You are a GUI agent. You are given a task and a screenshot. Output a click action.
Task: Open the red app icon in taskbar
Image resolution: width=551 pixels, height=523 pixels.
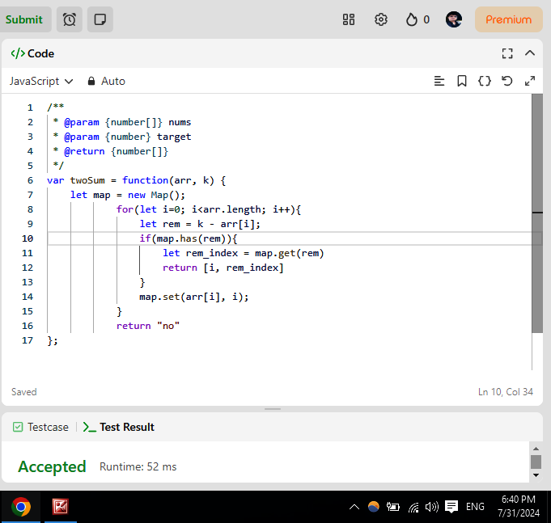pyautogui.click(x=61, y=507)
